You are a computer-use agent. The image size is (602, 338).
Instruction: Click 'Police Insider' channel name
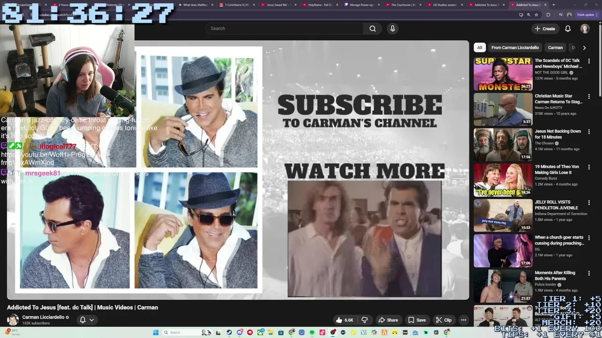tap(546, 284)
